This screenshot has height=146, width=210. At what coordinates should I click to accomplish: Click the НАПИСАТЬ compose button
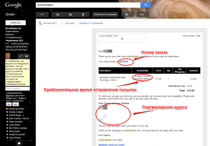16,23
